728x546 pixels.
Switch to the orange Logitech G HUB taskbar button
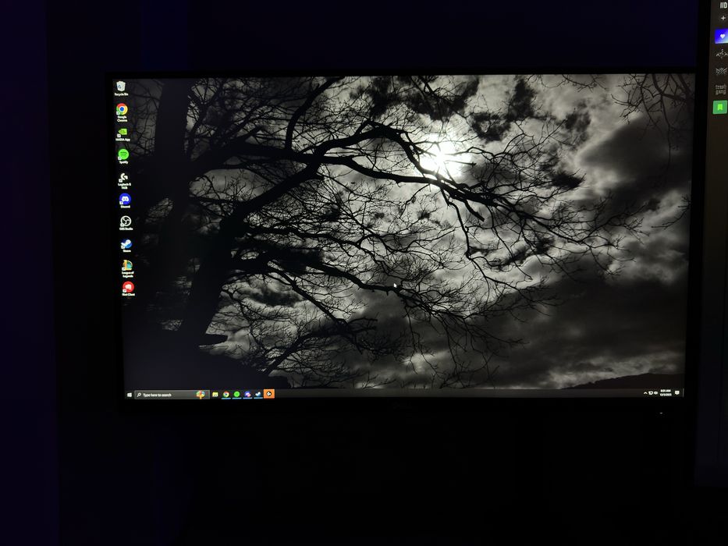click(x=269, y=394)
